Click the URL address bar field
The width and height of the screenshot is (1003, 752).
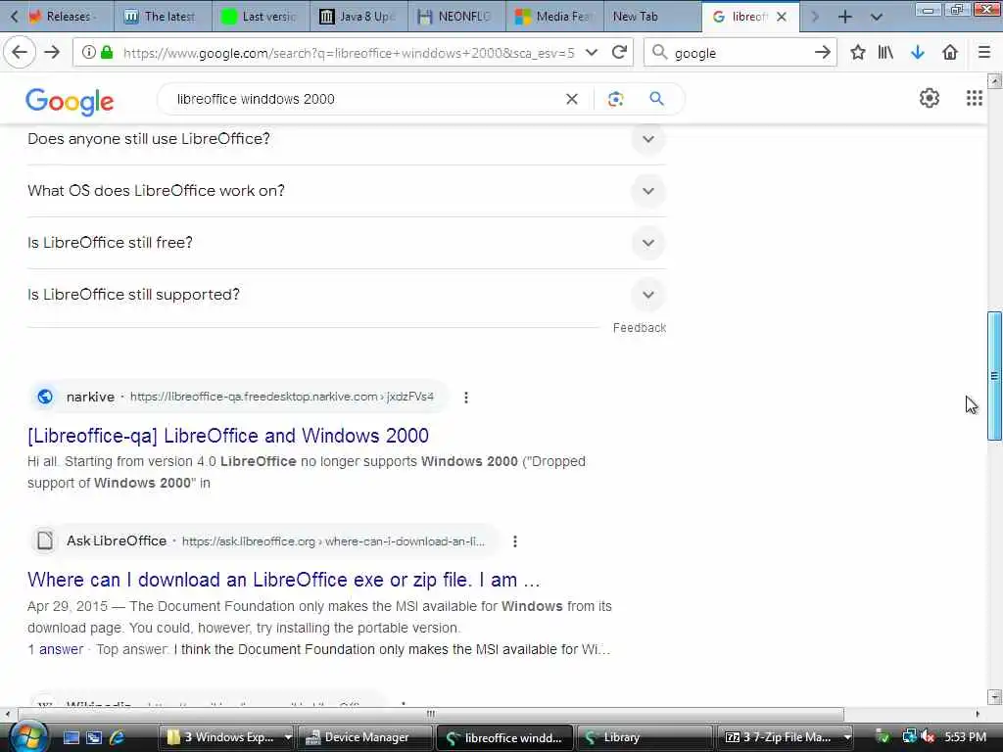pyautogui.click(x=349, y=53)
